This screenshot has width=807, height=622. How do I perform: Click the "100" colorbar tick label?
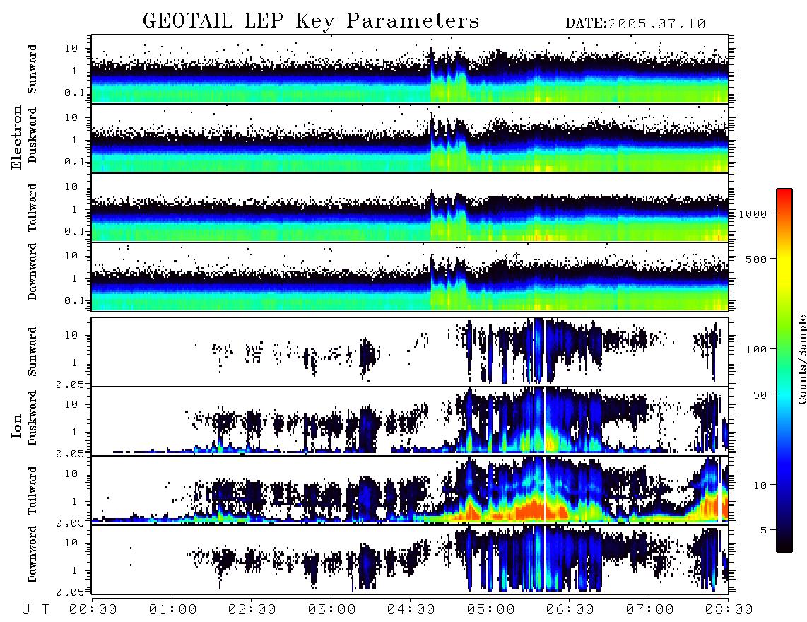[x=756, y=350]
